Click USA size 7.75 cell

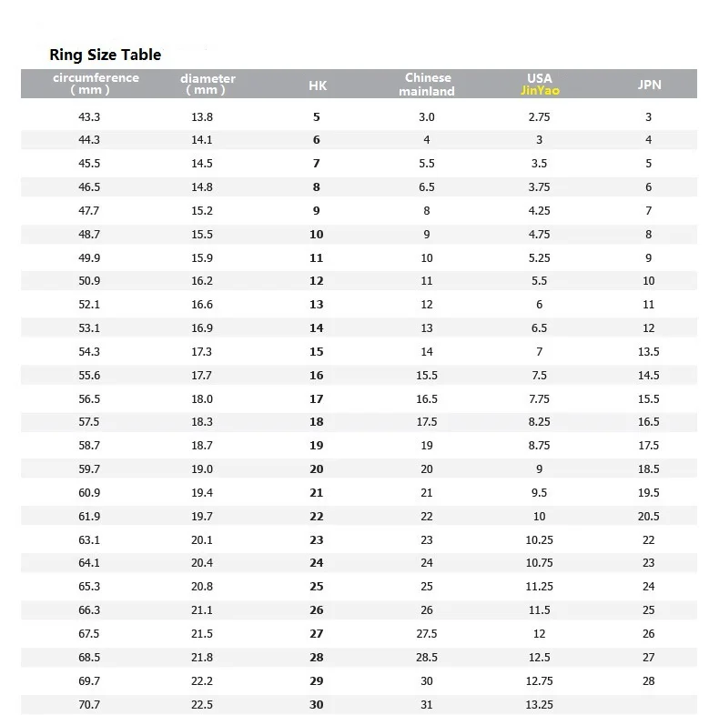(539, 398)
